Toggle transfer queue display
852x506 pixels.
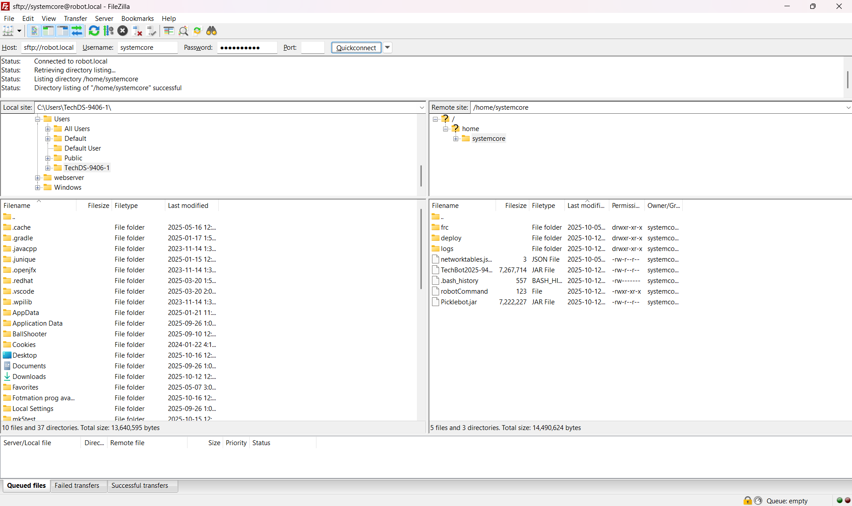point(77,31)
